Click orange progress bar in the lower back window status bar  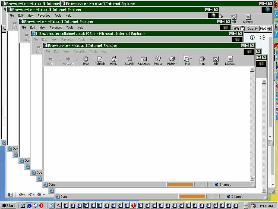(192, 196)
